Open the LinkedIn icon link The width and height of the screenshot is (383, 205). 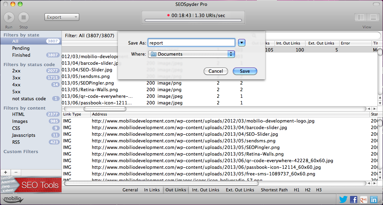(x=374, y=199)
